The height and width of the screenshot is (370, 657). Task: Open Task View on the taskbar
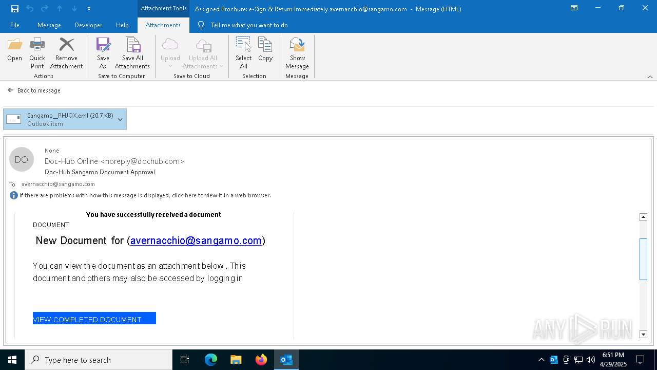[185, 360]
